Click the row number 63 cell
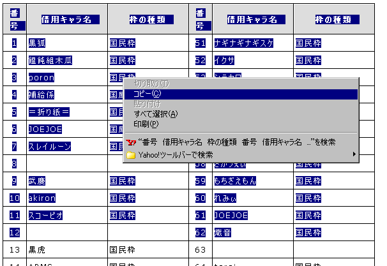The image size is (387, 266). click(x=201, y=249)
